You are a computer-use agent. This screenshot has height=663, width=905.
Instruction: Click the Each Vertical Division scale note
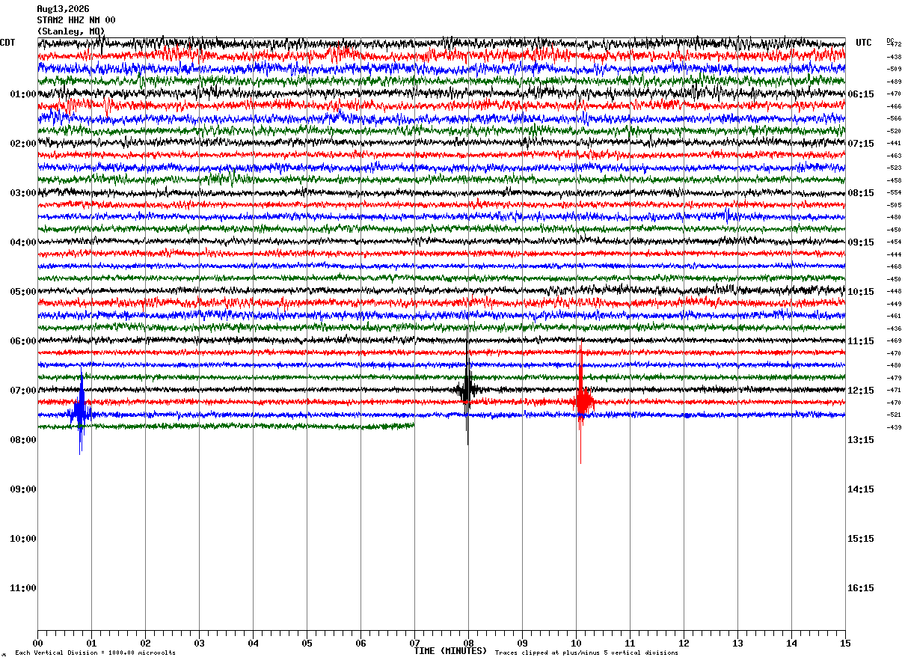[x=95, y=653]
